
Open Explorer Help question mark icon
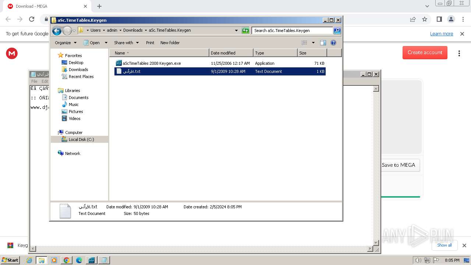[333, 43]
